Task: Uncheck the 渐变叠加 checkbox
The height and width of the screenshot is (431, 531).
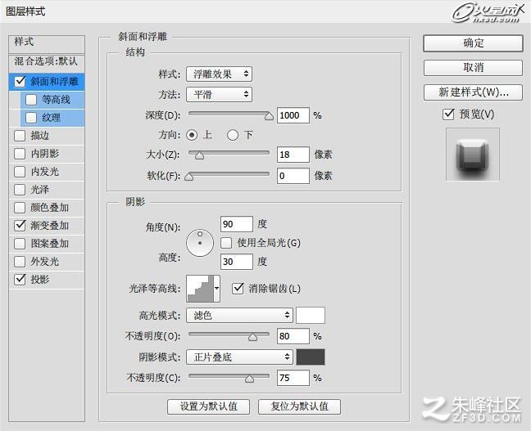Action: 20,225
